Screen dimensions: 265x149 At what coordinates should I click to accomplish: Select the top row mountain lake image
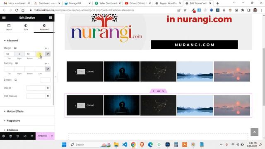[195, 72]
